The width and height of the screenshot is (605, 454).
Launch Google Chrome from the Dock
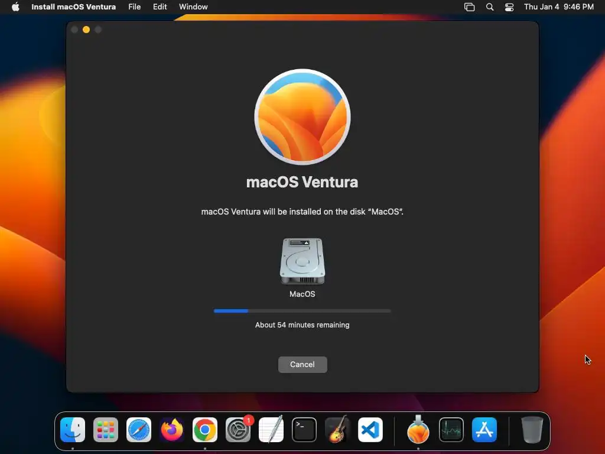pyautogui.click(x=205, y=430)
